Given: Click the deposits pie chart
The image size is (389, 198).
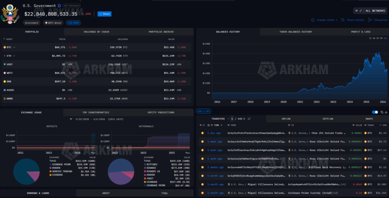Looking at the screenshot, I should [x=26, y=171].
